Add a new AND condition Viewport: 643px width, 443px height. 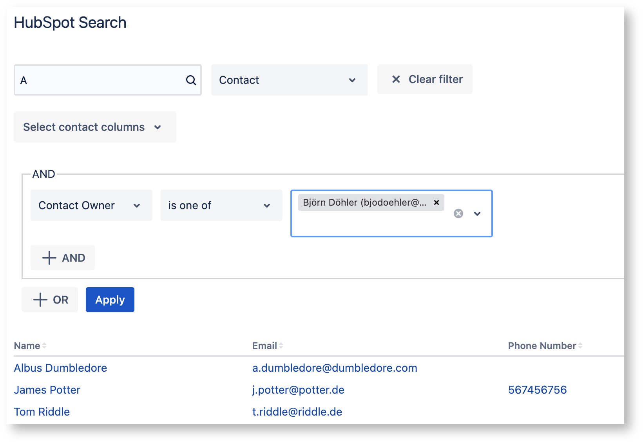point(63,258)
